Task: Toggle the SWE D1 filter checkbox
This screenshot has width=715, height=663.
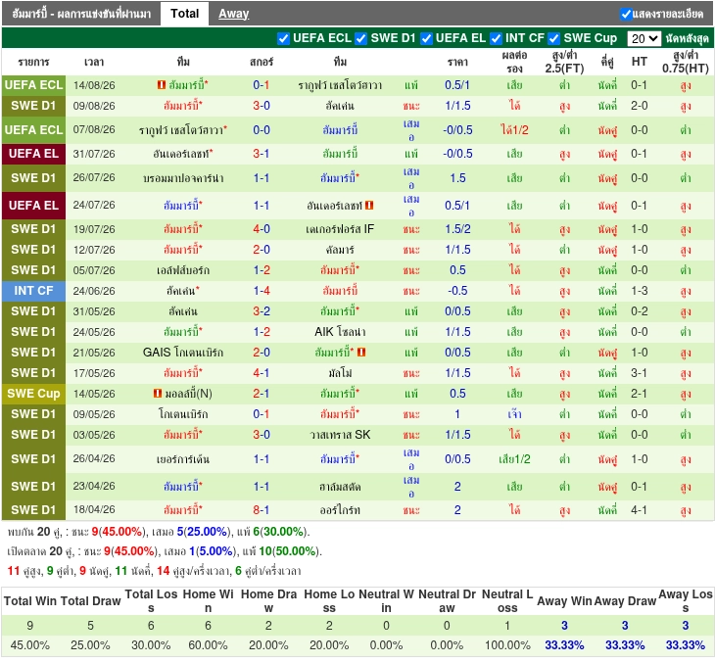Action: coord(361,39)
